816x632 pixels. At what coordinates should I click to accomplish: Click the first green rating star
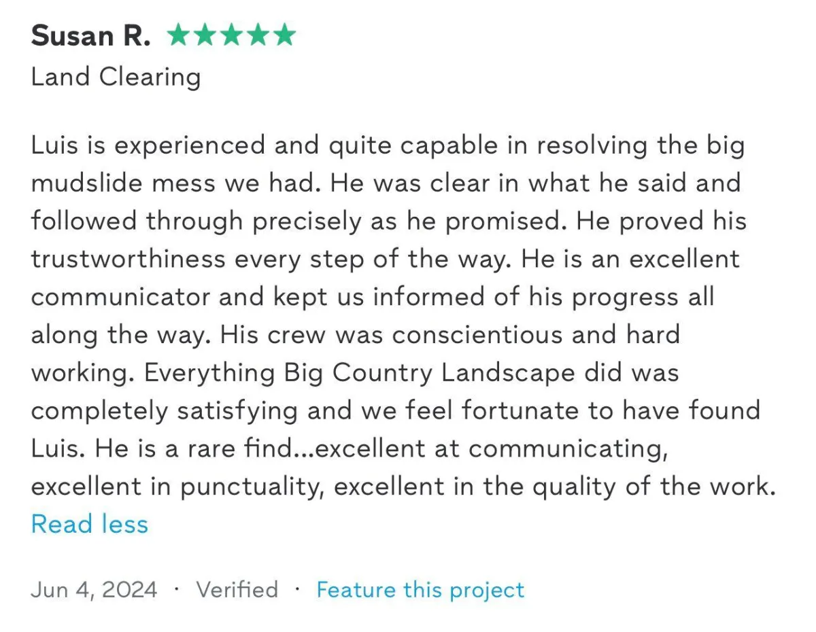click(x=178, y=35)
